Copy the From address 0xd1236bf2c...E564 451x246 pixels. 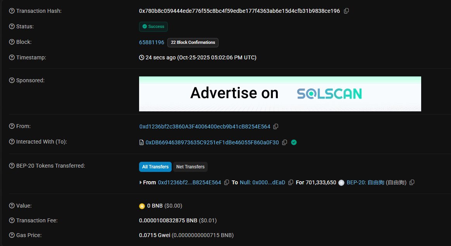coord(275,126)
